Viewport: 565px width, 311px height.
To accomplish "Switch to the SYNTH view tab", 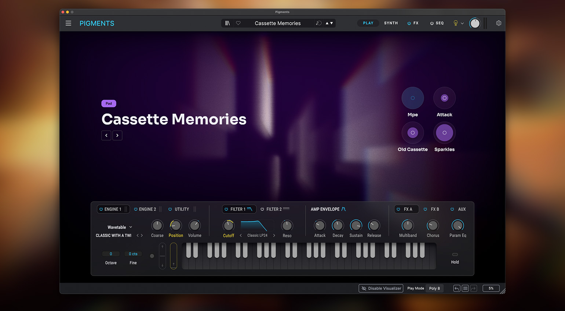I will coord(391,23).
